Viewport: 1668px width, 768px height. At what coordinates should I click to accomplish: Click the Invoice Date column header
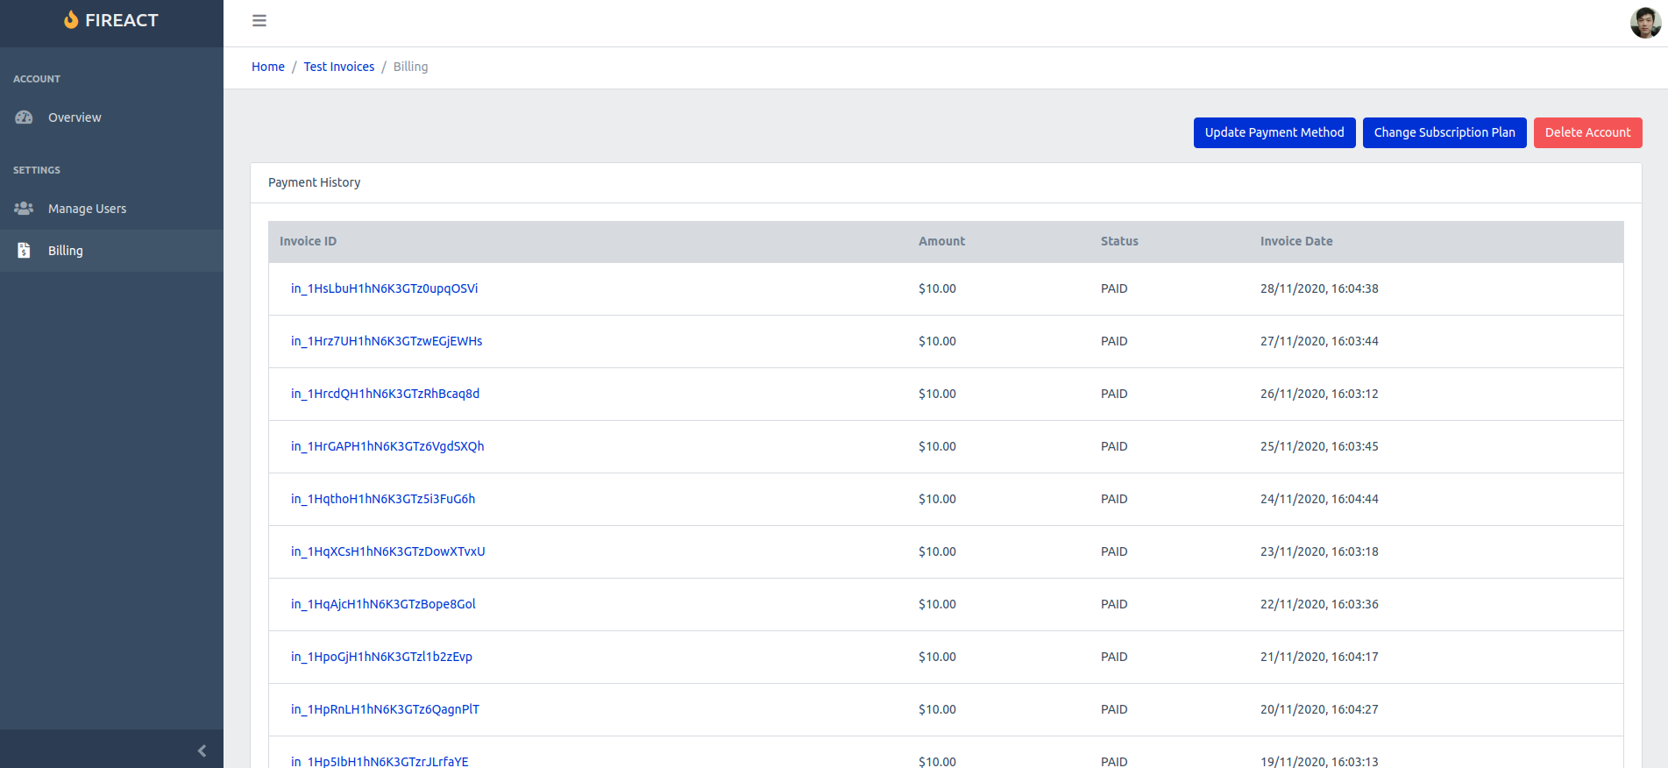coord(1296,241)
